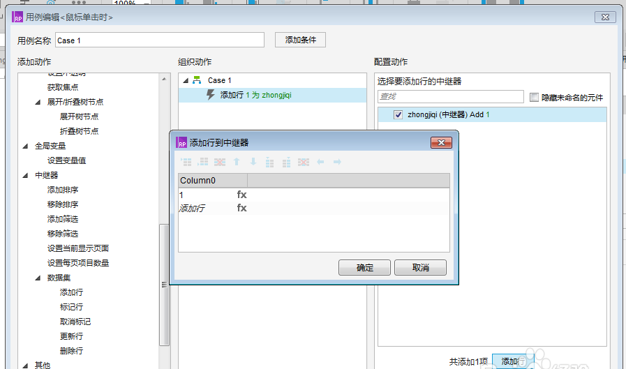Collapse the Case 1 node
Screen dimensions: 626x369
(x=186, y=80)
